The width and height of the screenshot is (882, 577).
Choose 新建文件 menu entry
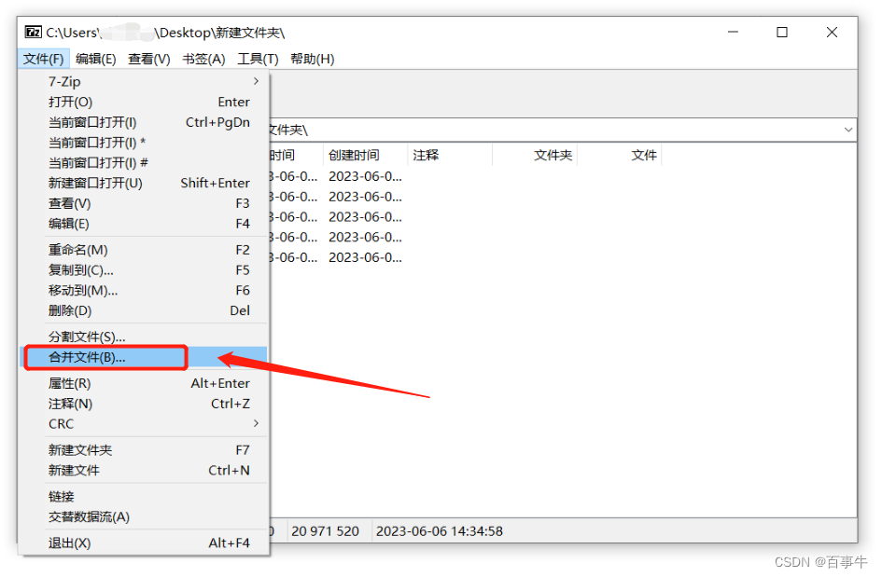pos(144,470)
